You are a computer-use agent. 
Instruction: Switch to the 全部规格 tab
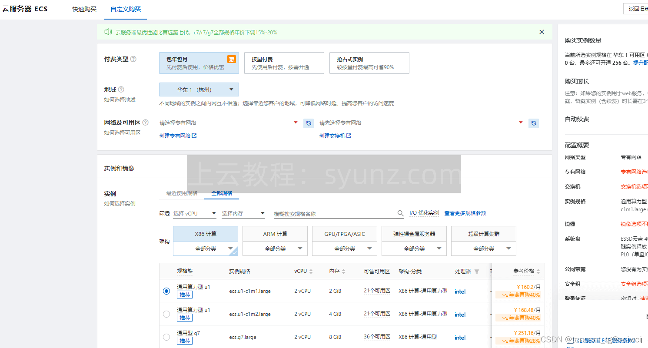[222, 193]
